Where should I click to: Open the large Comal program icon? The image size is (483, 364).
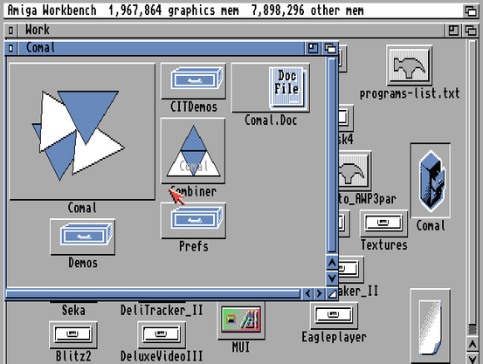click(x=82, y=132)
